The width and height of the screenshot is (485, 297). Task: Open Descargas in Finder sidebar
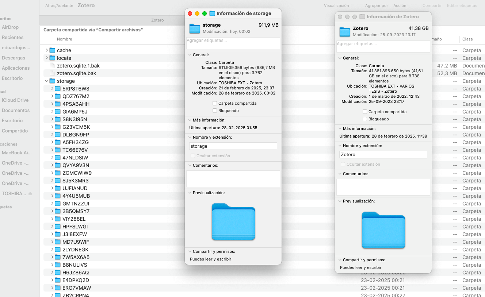coord(14,58)
